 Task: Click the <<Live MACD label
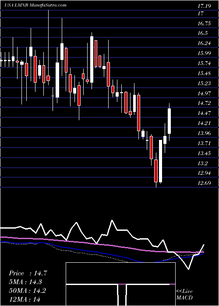tap(184, 295)
